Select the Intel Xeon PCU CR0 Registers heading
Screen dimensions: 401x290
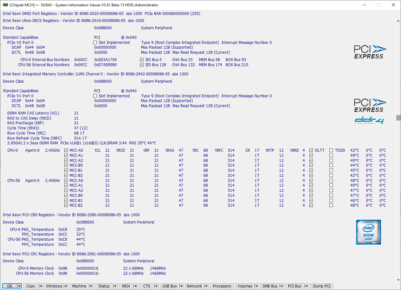click(71, 215)
